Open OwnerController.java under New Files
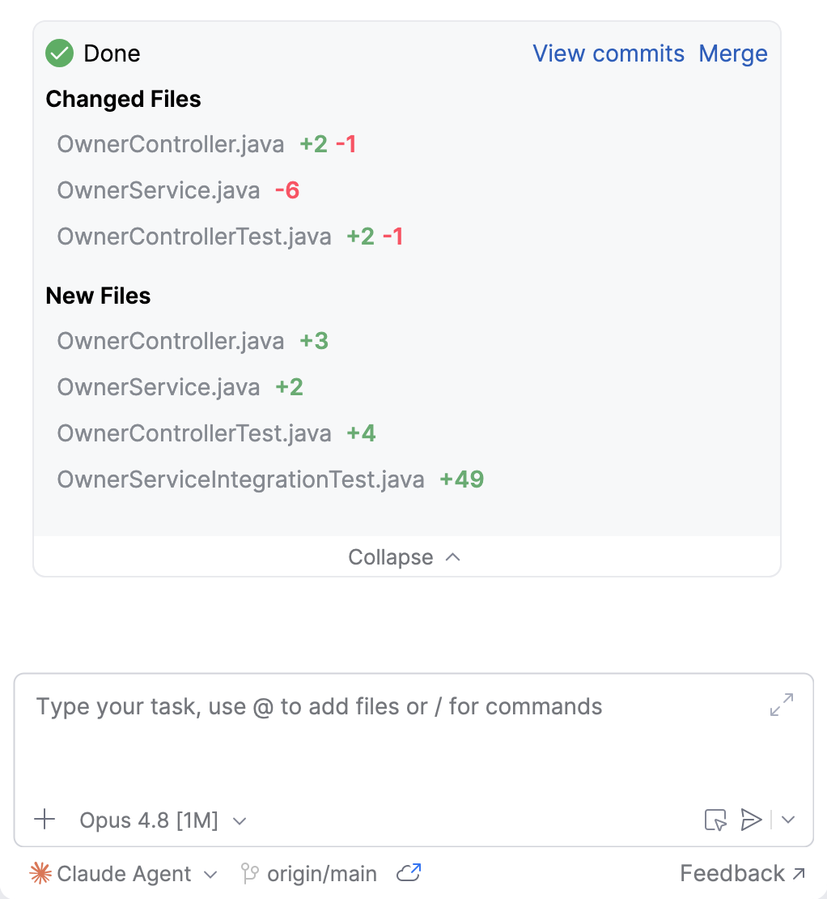Viewport: 827px width, 899px height. click(x=171, y=341)
